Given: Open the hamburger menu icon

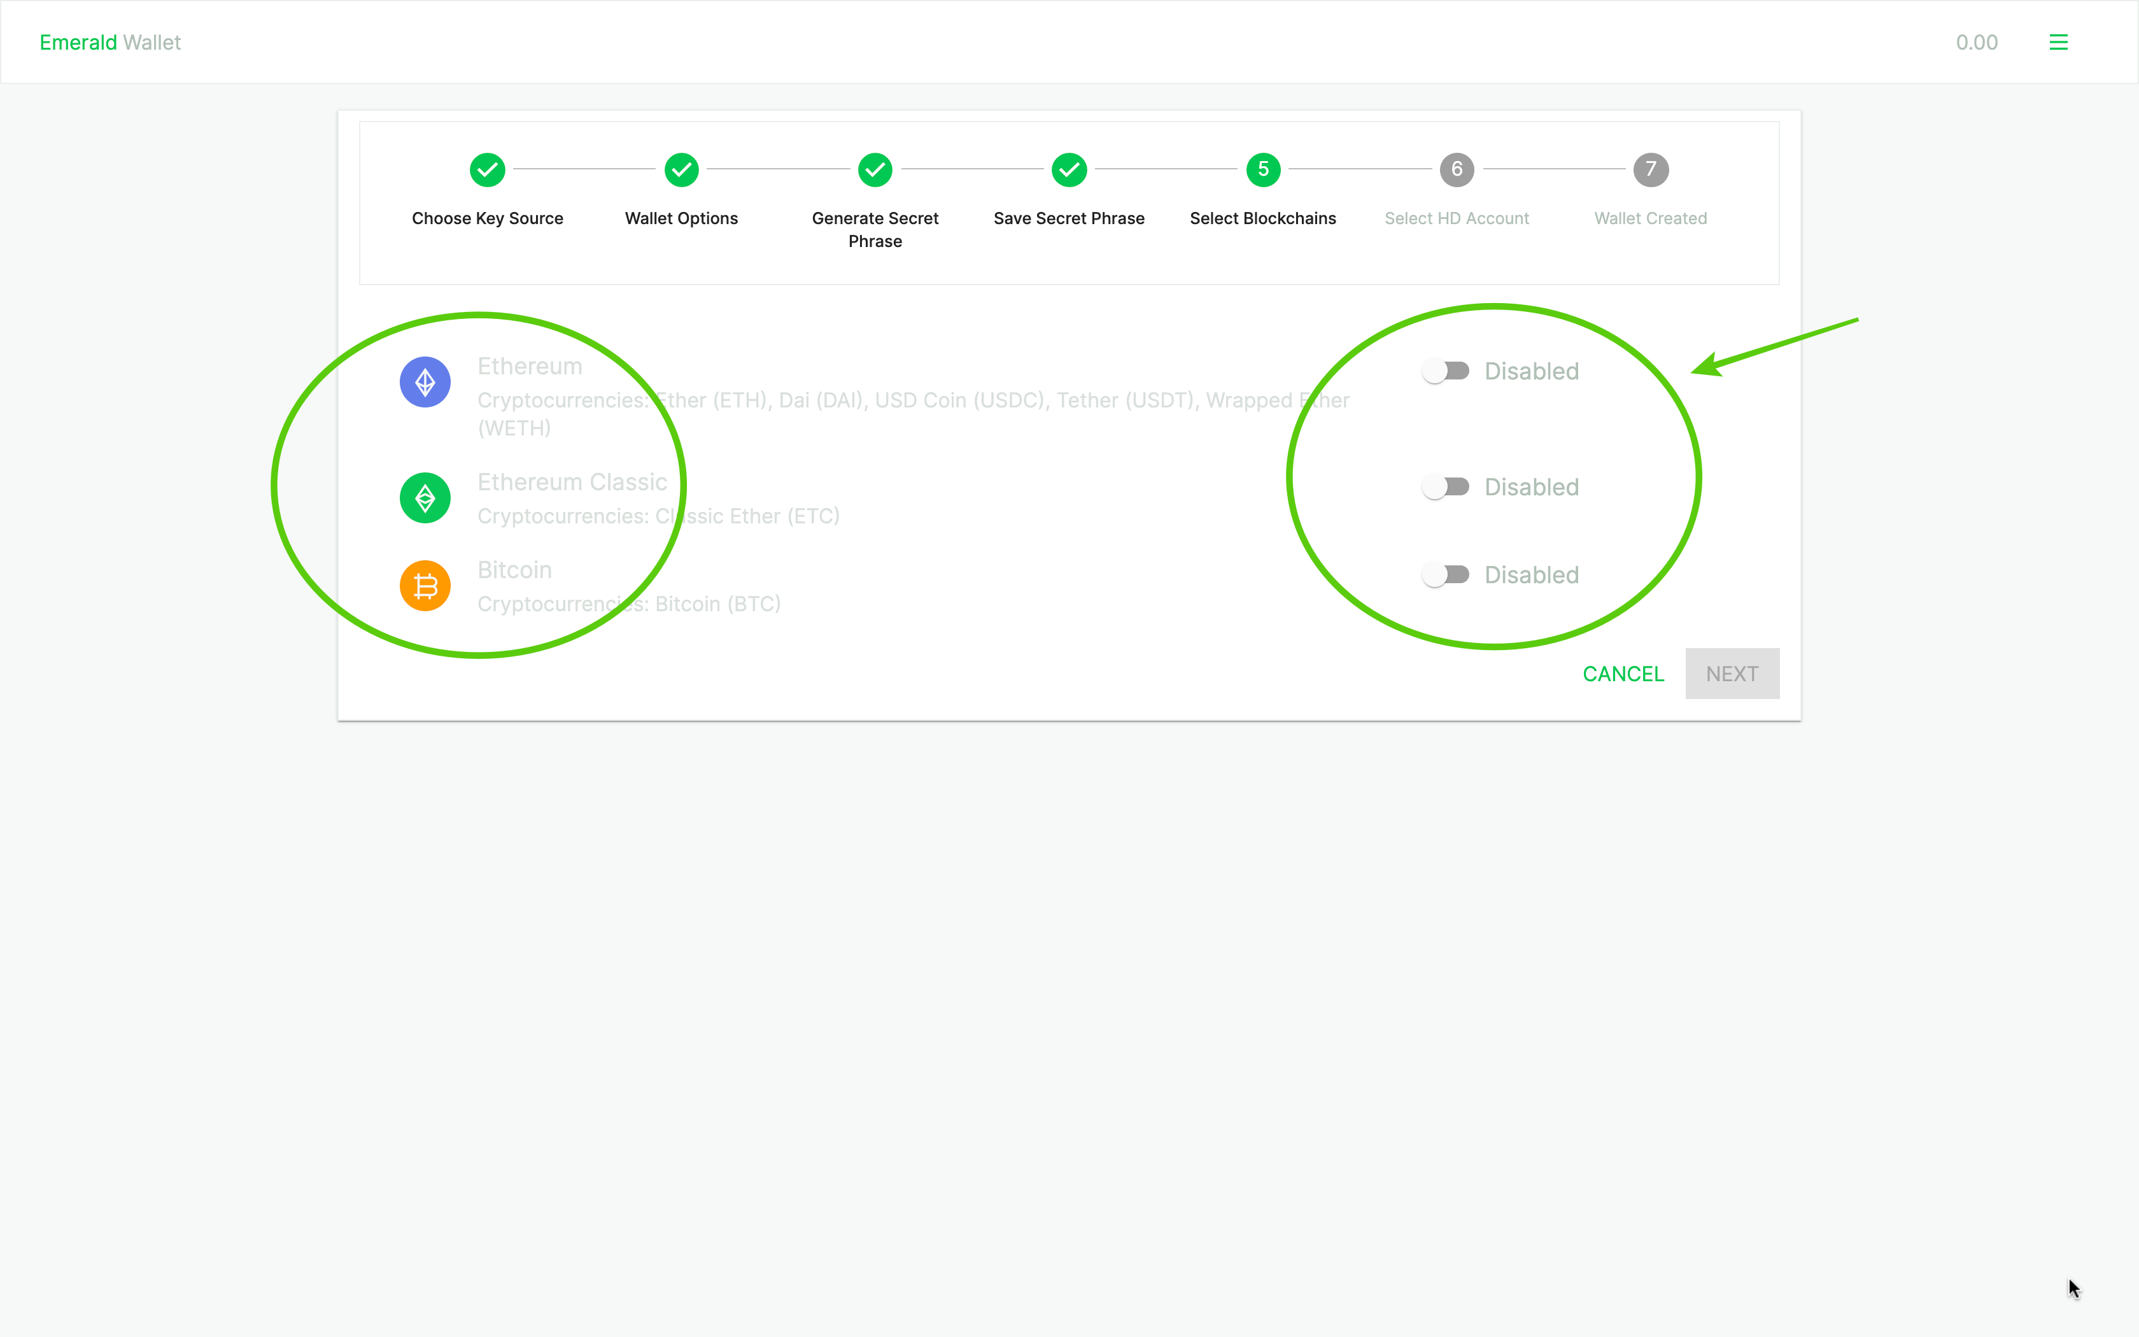Looking at the screenshot, I should [x=2058, y=43].
